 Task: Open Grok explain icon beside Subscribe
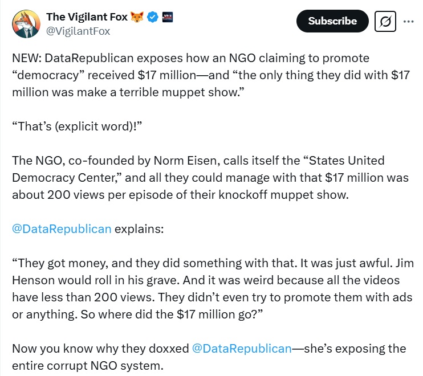click(x=385, y=22)
